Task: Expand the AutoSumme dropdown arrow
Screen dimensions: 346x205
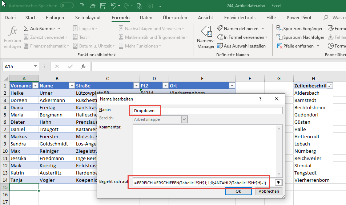Action: click(x=59, y=29)
